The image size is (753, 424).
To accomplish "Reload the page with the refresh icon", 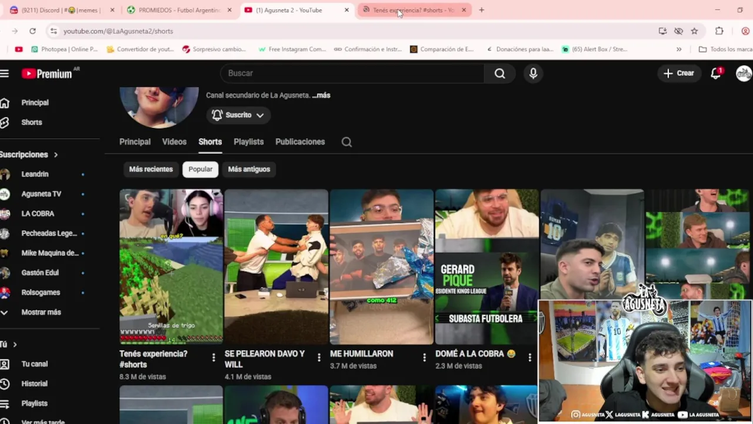I will pyautogui.click(x=32, y=31).
